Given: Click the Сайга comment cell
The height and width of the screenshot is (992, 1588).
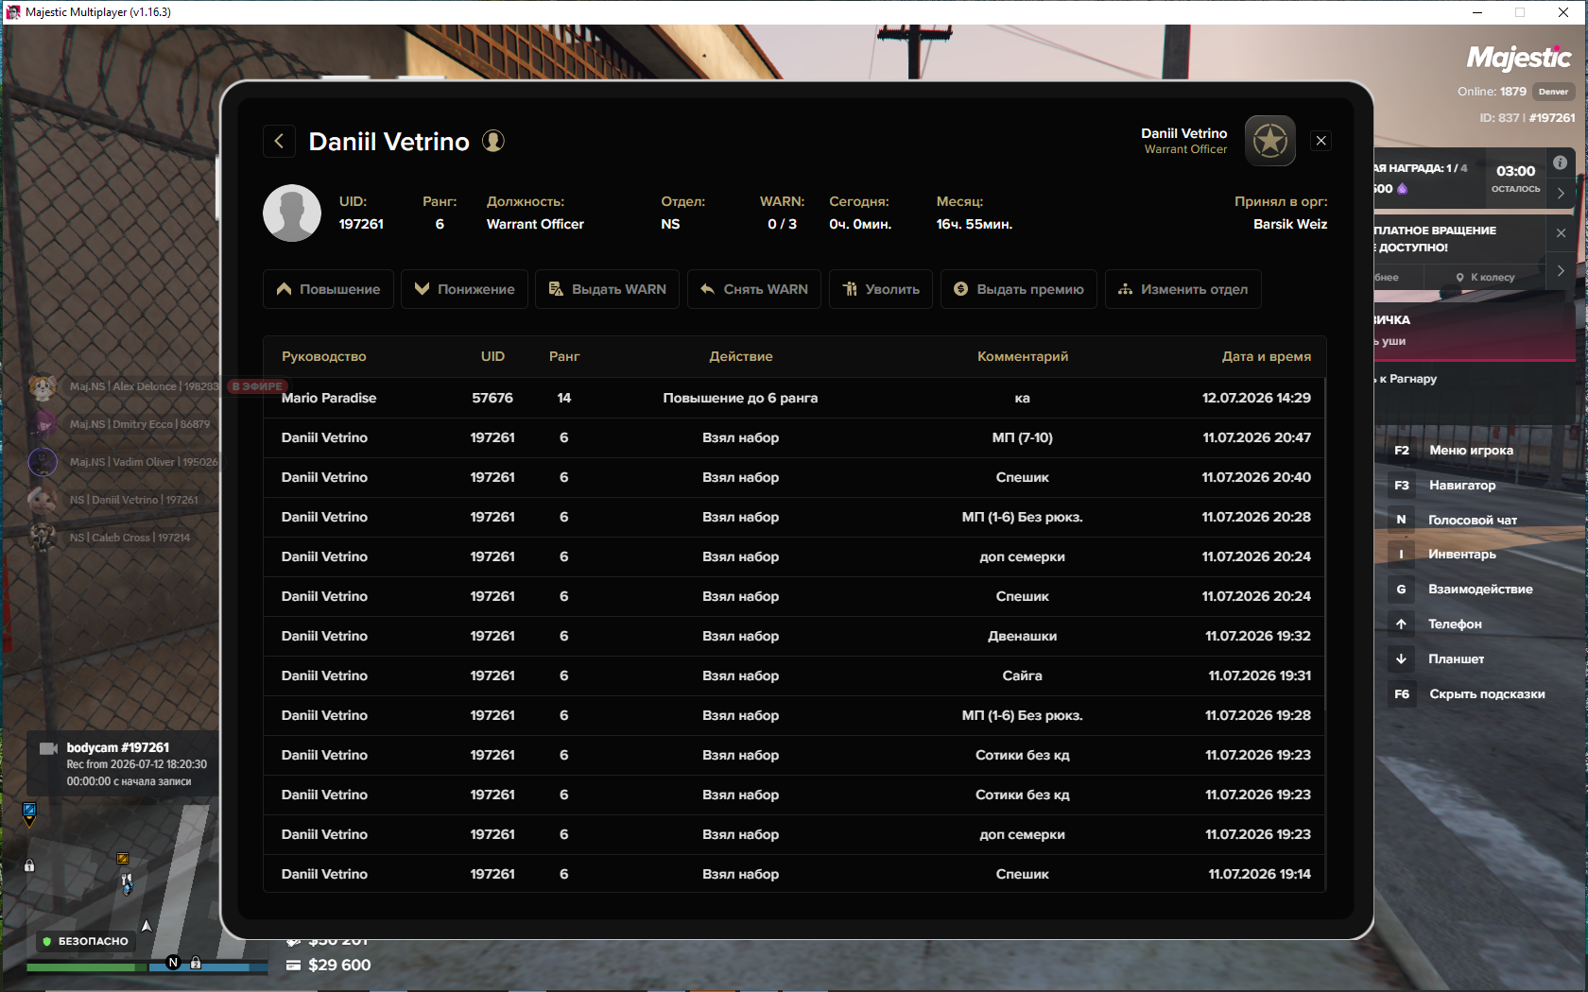Looking at the screenshot, I should (x=1023, y=676).
